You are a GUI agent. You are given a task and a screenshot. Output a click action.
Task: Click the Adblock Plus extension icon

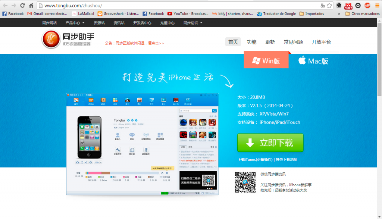point(367,6)
